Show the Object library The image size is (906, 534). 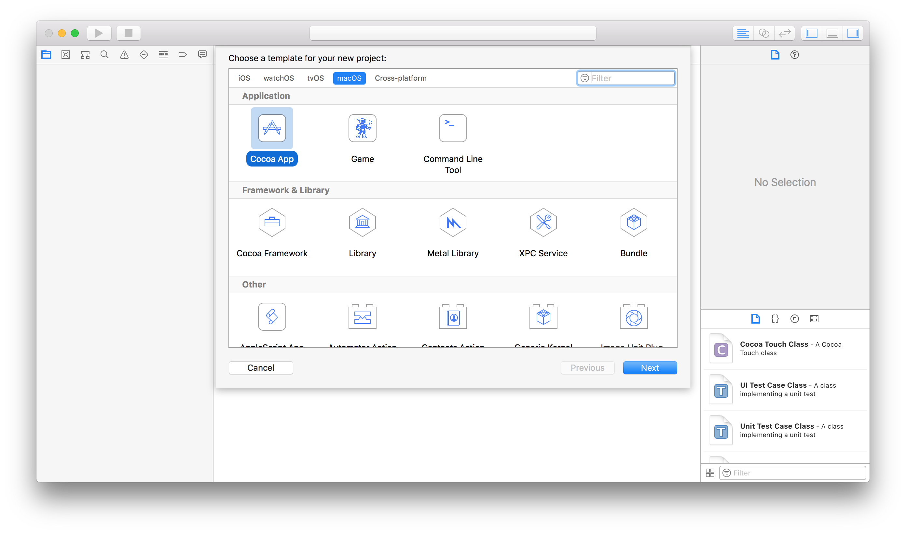click(x=795, y=319)
